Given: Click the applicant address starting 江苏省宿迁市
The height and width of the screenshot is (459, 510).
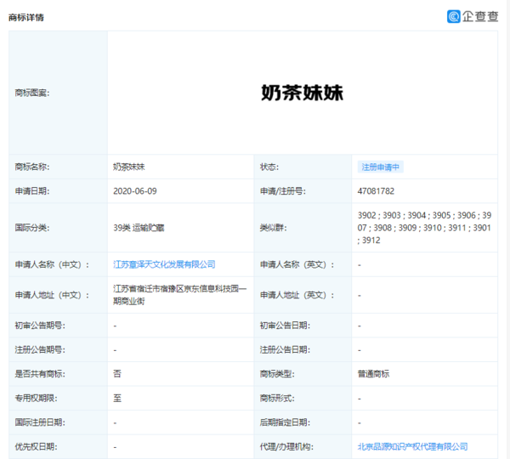Looking at the screenshot, I should 179,295.
